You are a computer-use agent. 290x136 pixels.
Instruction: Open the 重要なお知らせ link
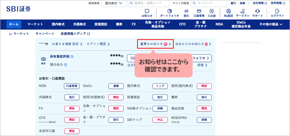tap(155, 44)
